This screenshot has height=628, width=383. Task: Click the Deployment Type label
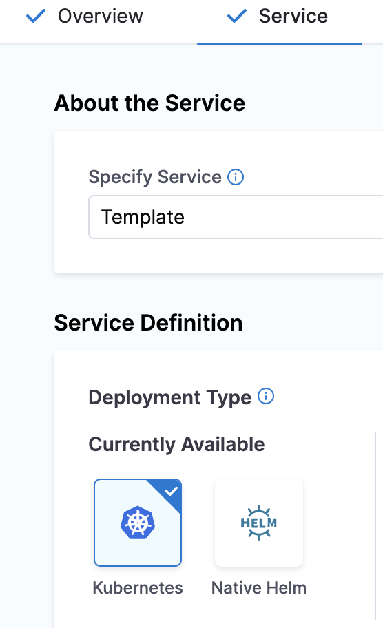tap(170, 397)
